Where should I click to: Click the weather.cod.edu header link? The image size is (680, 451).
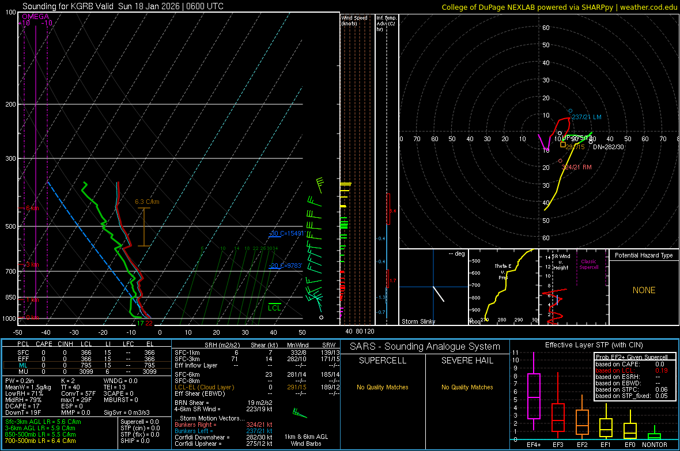click(x=648, y=7)
